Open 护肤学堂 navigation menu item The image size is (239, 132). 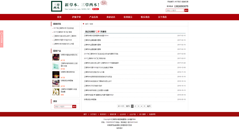[76, 17]
